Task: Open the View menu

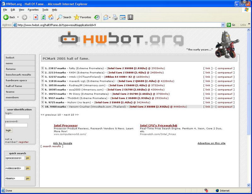Action: pyautogui.click(x=21, y=10)
